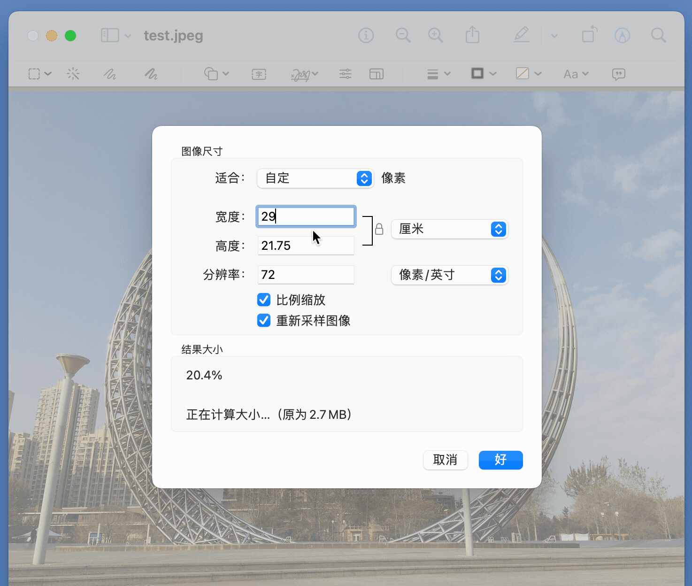
Task: Click the yellow minimize button
Action: pos(52,36)
